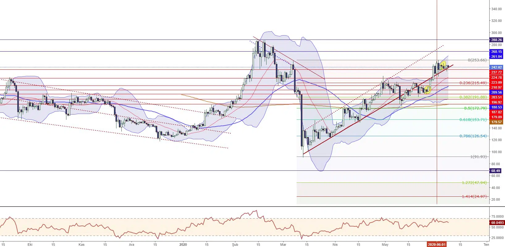Click the 179.57 brown moving average label
505x247 pixels.
[496, 122]
